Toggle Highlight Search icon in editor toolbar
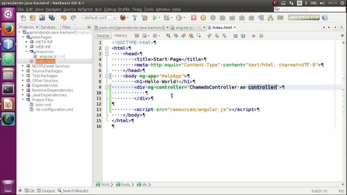Image resolution: width=347 pixels, height=195 pixels. (x=191, y=36)
